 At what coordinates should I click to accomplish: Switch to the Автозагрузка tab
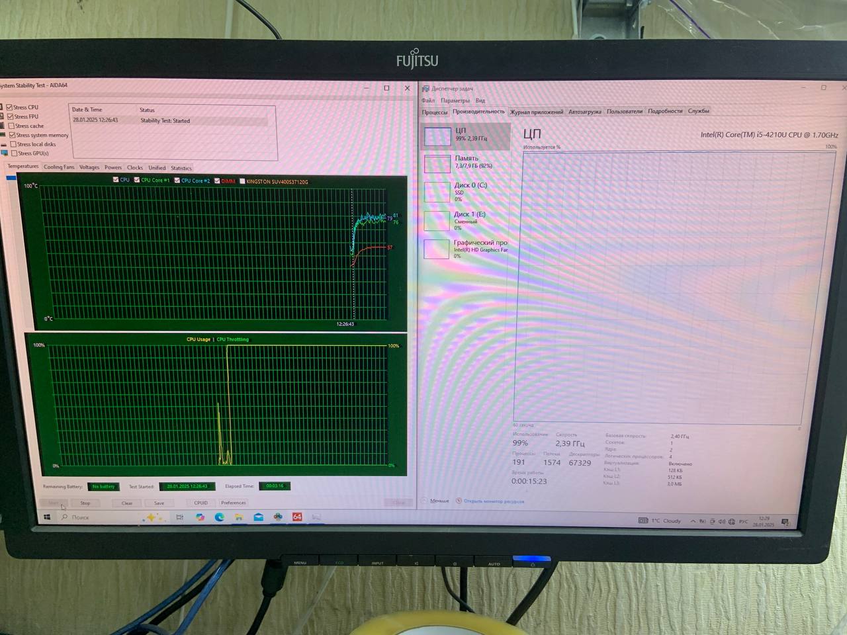[x=585, y=112]
